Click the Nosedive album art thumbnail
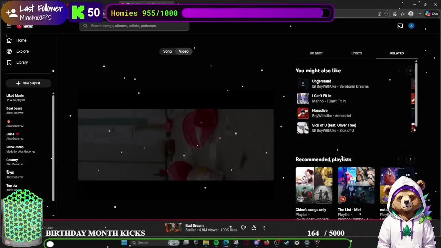 coord(303,113)
